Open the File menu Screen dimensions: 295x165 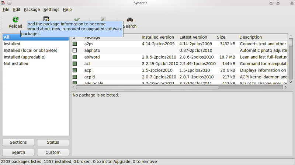coord(6,10)
